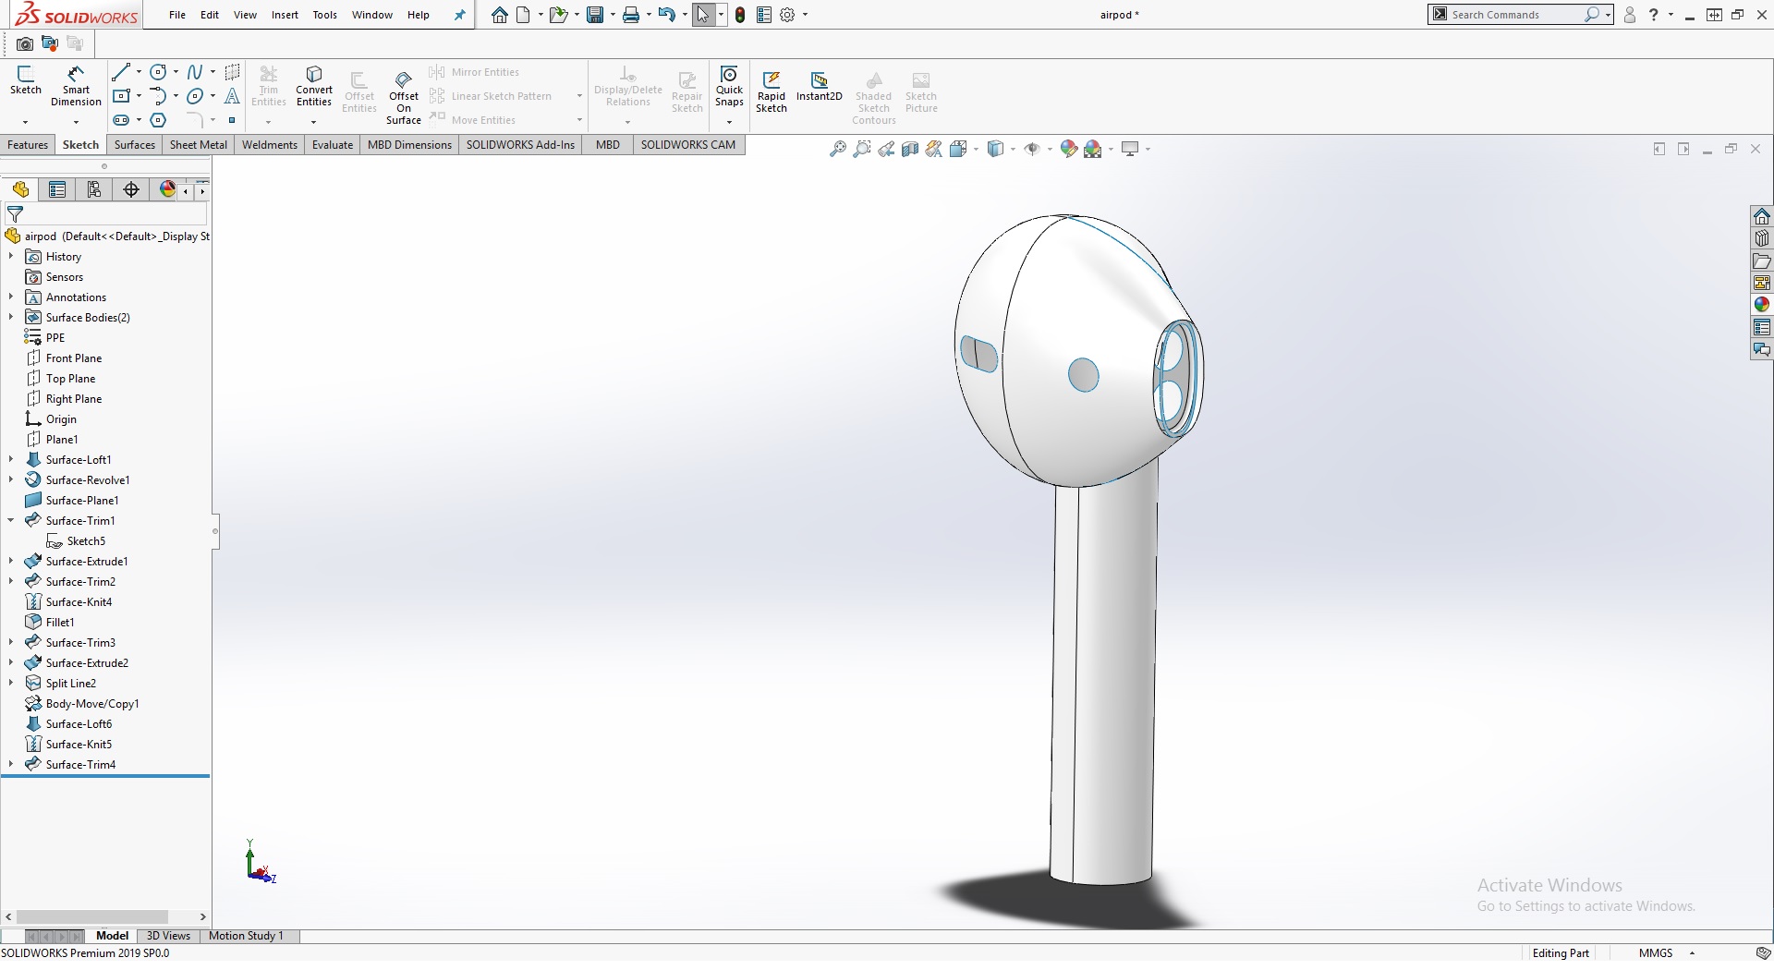Toggle Instant2D mode
The image size is (1774, 970).
(820, 86)
